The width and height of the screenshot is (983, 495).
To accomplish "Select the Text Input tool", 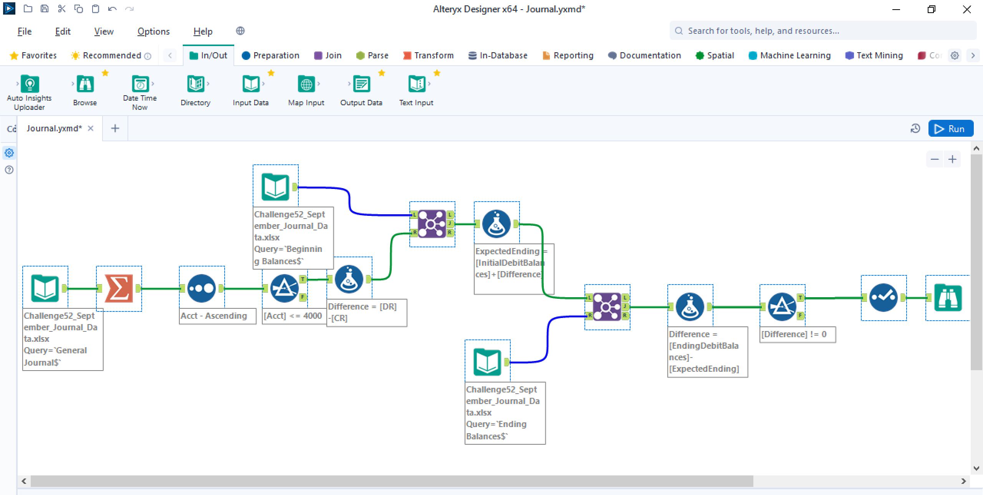I will tap(417, 84).
